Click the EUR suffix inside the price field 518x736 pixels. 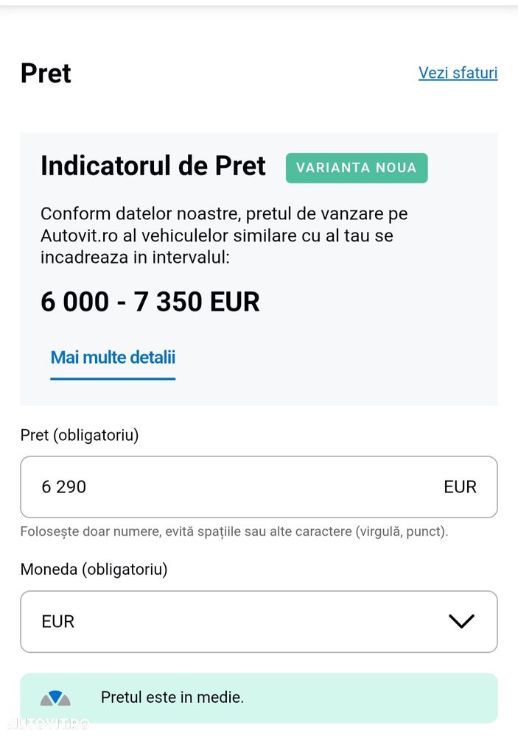click(x=460, y=486)
